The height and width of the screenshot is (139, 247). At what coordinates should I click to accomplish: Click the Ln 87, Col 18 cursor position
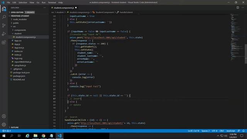pyautogui.click(x=193, y=131)
